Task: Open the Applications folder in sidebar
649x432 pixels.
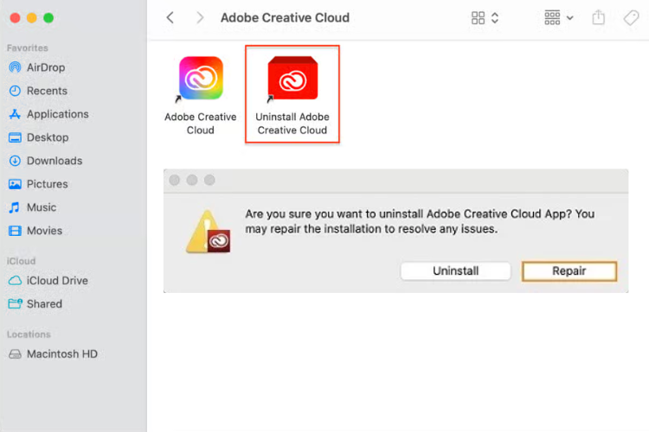Action: 48,114
